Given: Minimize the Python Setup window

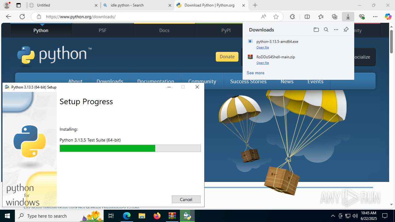Looking at the screenshot, I should 169,87.
